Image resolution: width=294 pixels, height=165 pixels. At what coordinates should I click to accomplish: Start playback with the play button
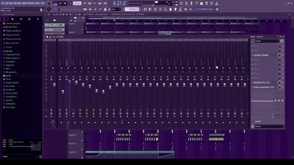60,3
